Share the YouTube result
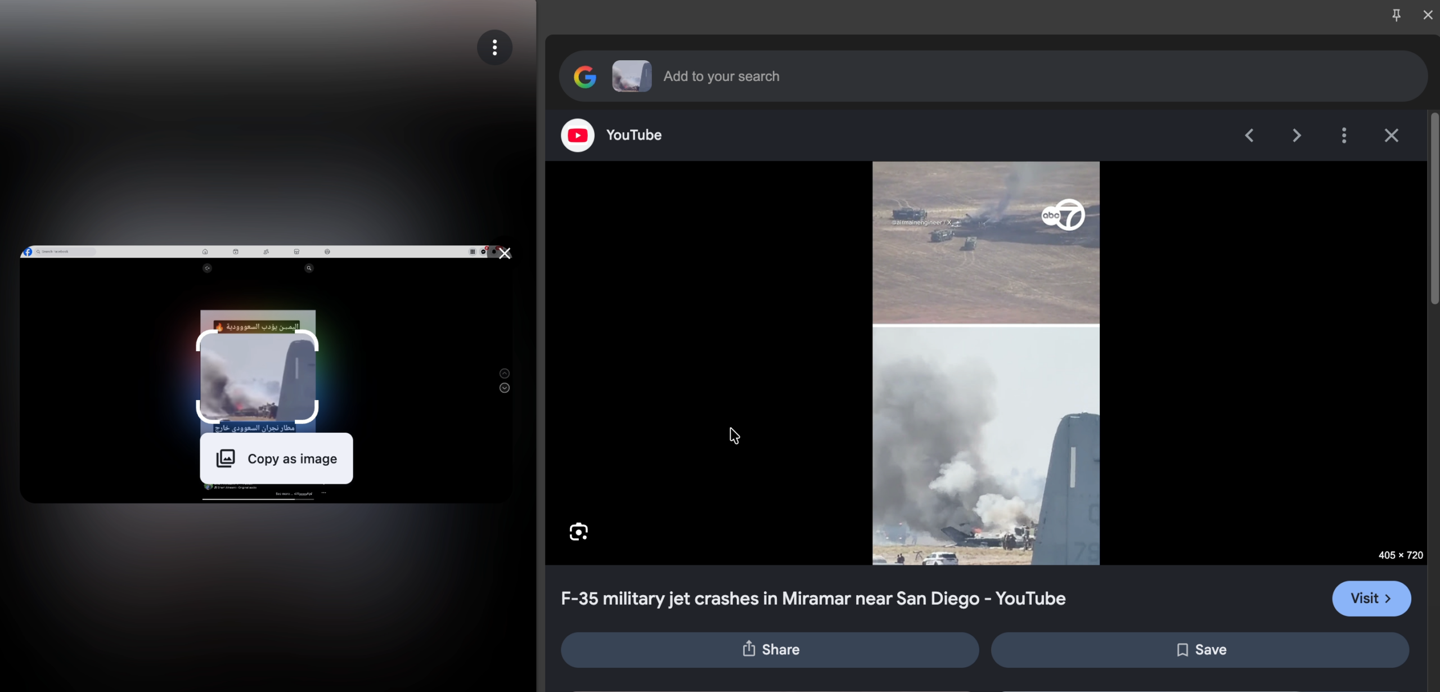Screen dimensions: 1440x692 click(769, 650)
